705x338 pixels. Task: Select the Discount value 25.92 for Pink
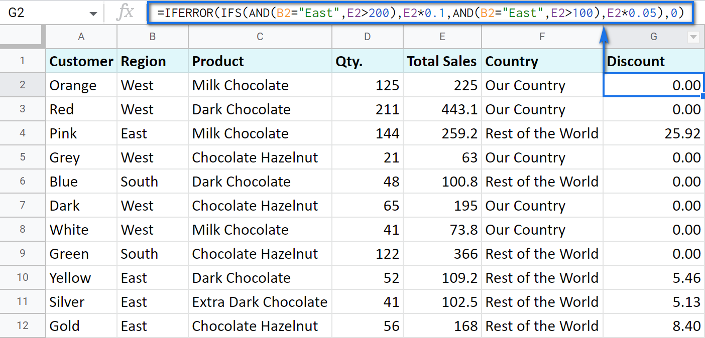pyautogui.click(x=653, y=133)
